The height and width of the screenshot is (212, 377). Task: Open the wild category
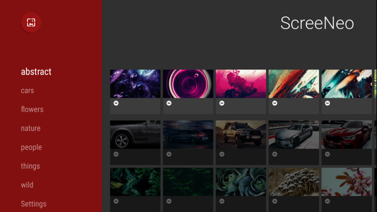point(27,185)
